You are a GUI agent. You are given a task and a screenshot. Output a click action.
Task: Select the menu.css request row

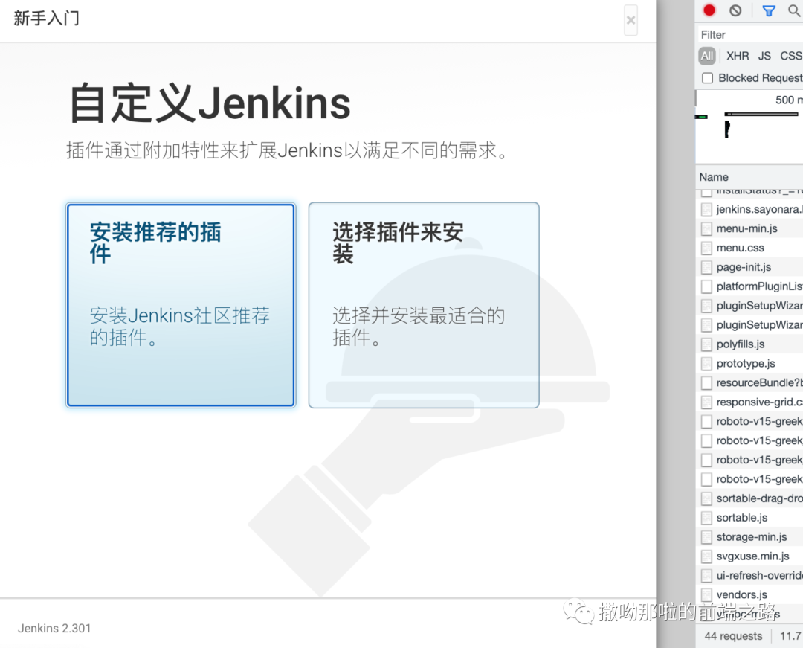pos(749,248)
